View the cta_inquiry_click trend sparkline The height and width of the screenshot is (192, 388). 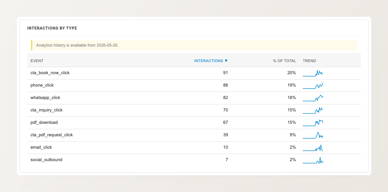coord(313,110)
